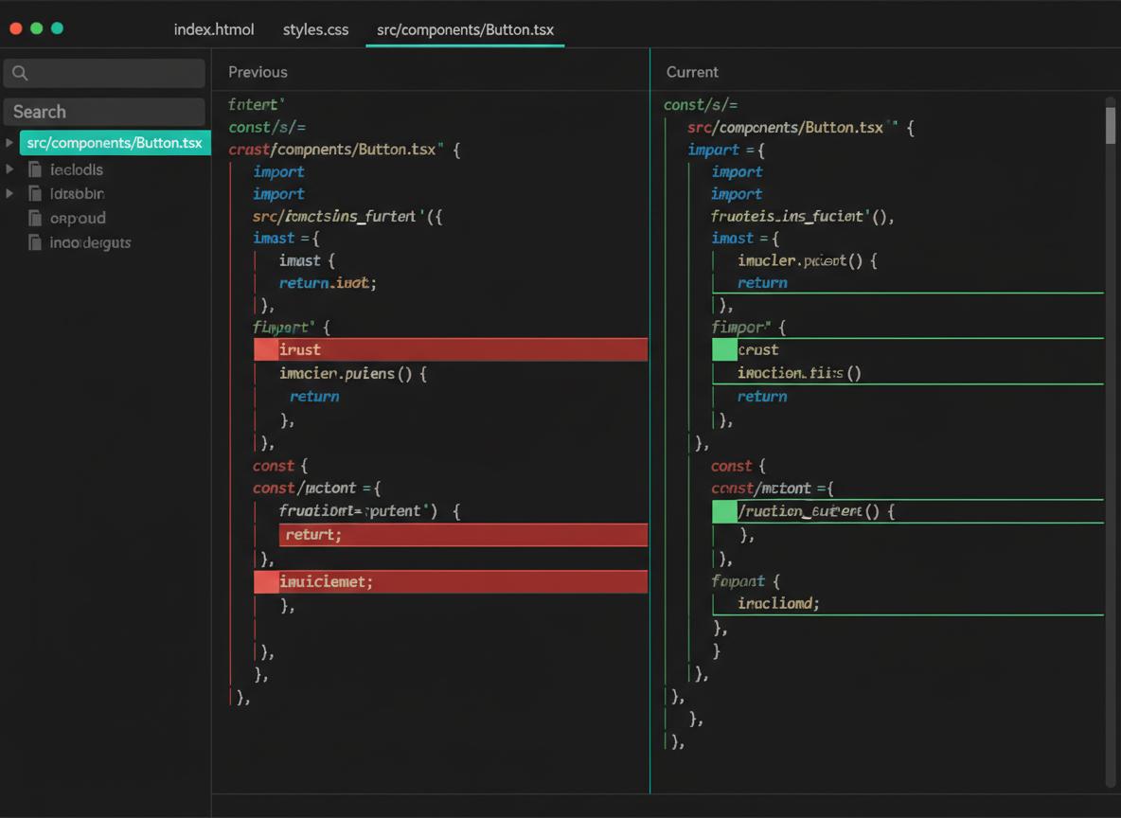Open the ieclodls tree item
Viewport: 1121px width, 818px height.
click(x=77, y=169)
